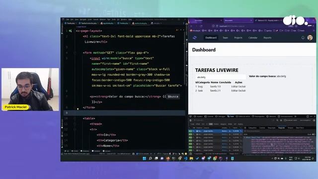Open the Navigate menu in the IDE
This screenshot has width=318, height=179.
pyautogui.click(x=83, y=20)
